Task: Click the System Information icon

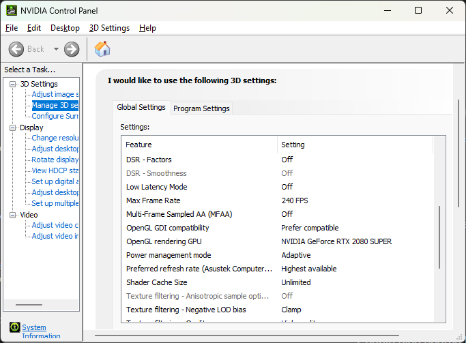Action: point(14,327)
